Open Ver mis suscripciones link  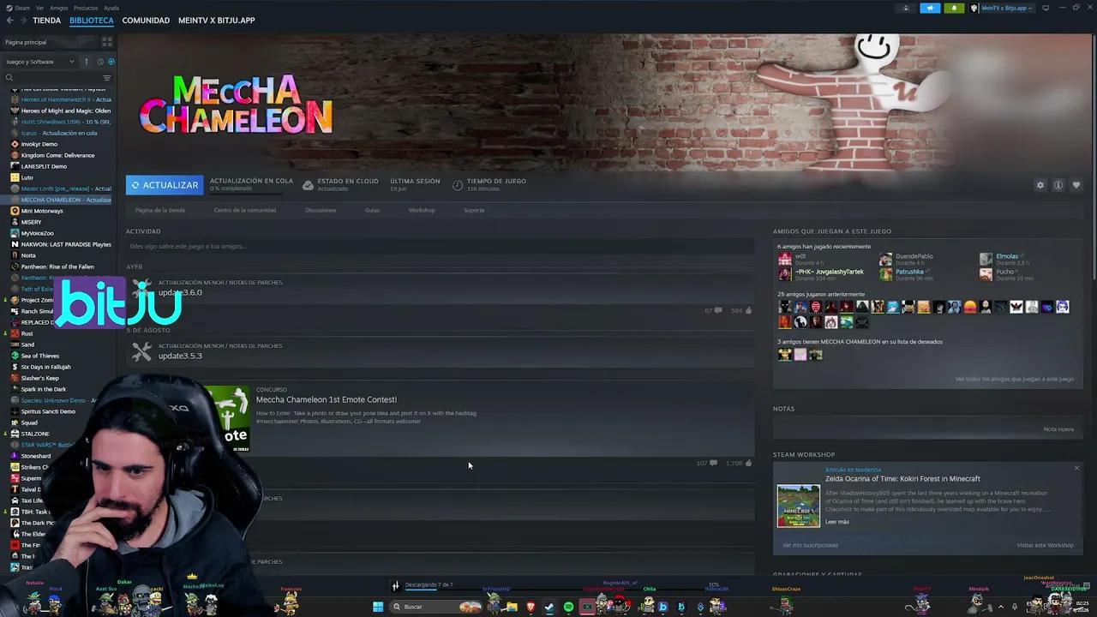pos(810,545)
